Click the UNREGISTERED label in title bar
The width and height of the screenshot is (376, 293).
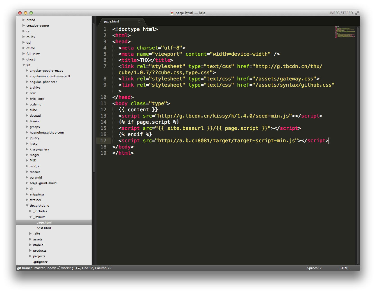pyautogui.click(x=341, y=13)
